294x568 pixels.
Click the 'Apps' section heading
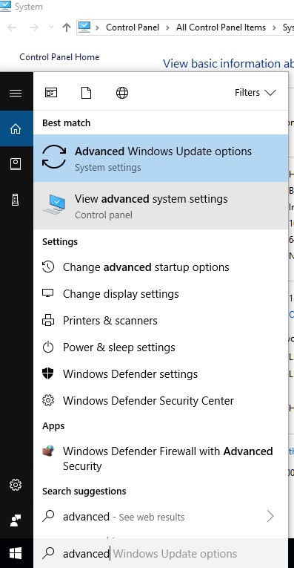point(53,426)
